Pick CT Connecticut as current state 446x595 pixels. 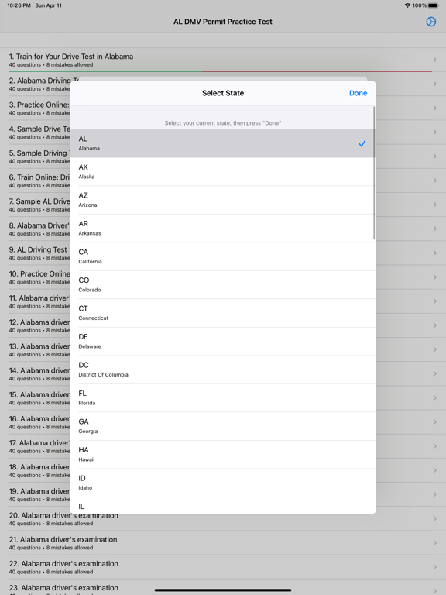(223, 313)
